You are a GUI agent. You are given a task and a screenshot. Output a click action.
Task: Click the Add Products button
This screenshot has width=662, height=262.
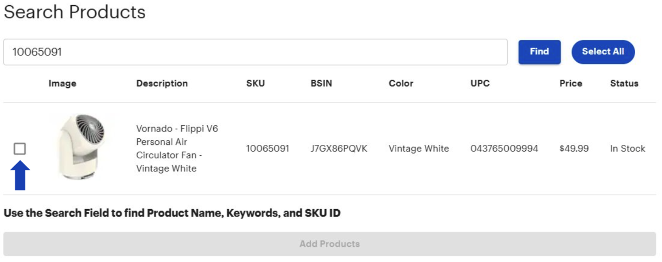329,244
